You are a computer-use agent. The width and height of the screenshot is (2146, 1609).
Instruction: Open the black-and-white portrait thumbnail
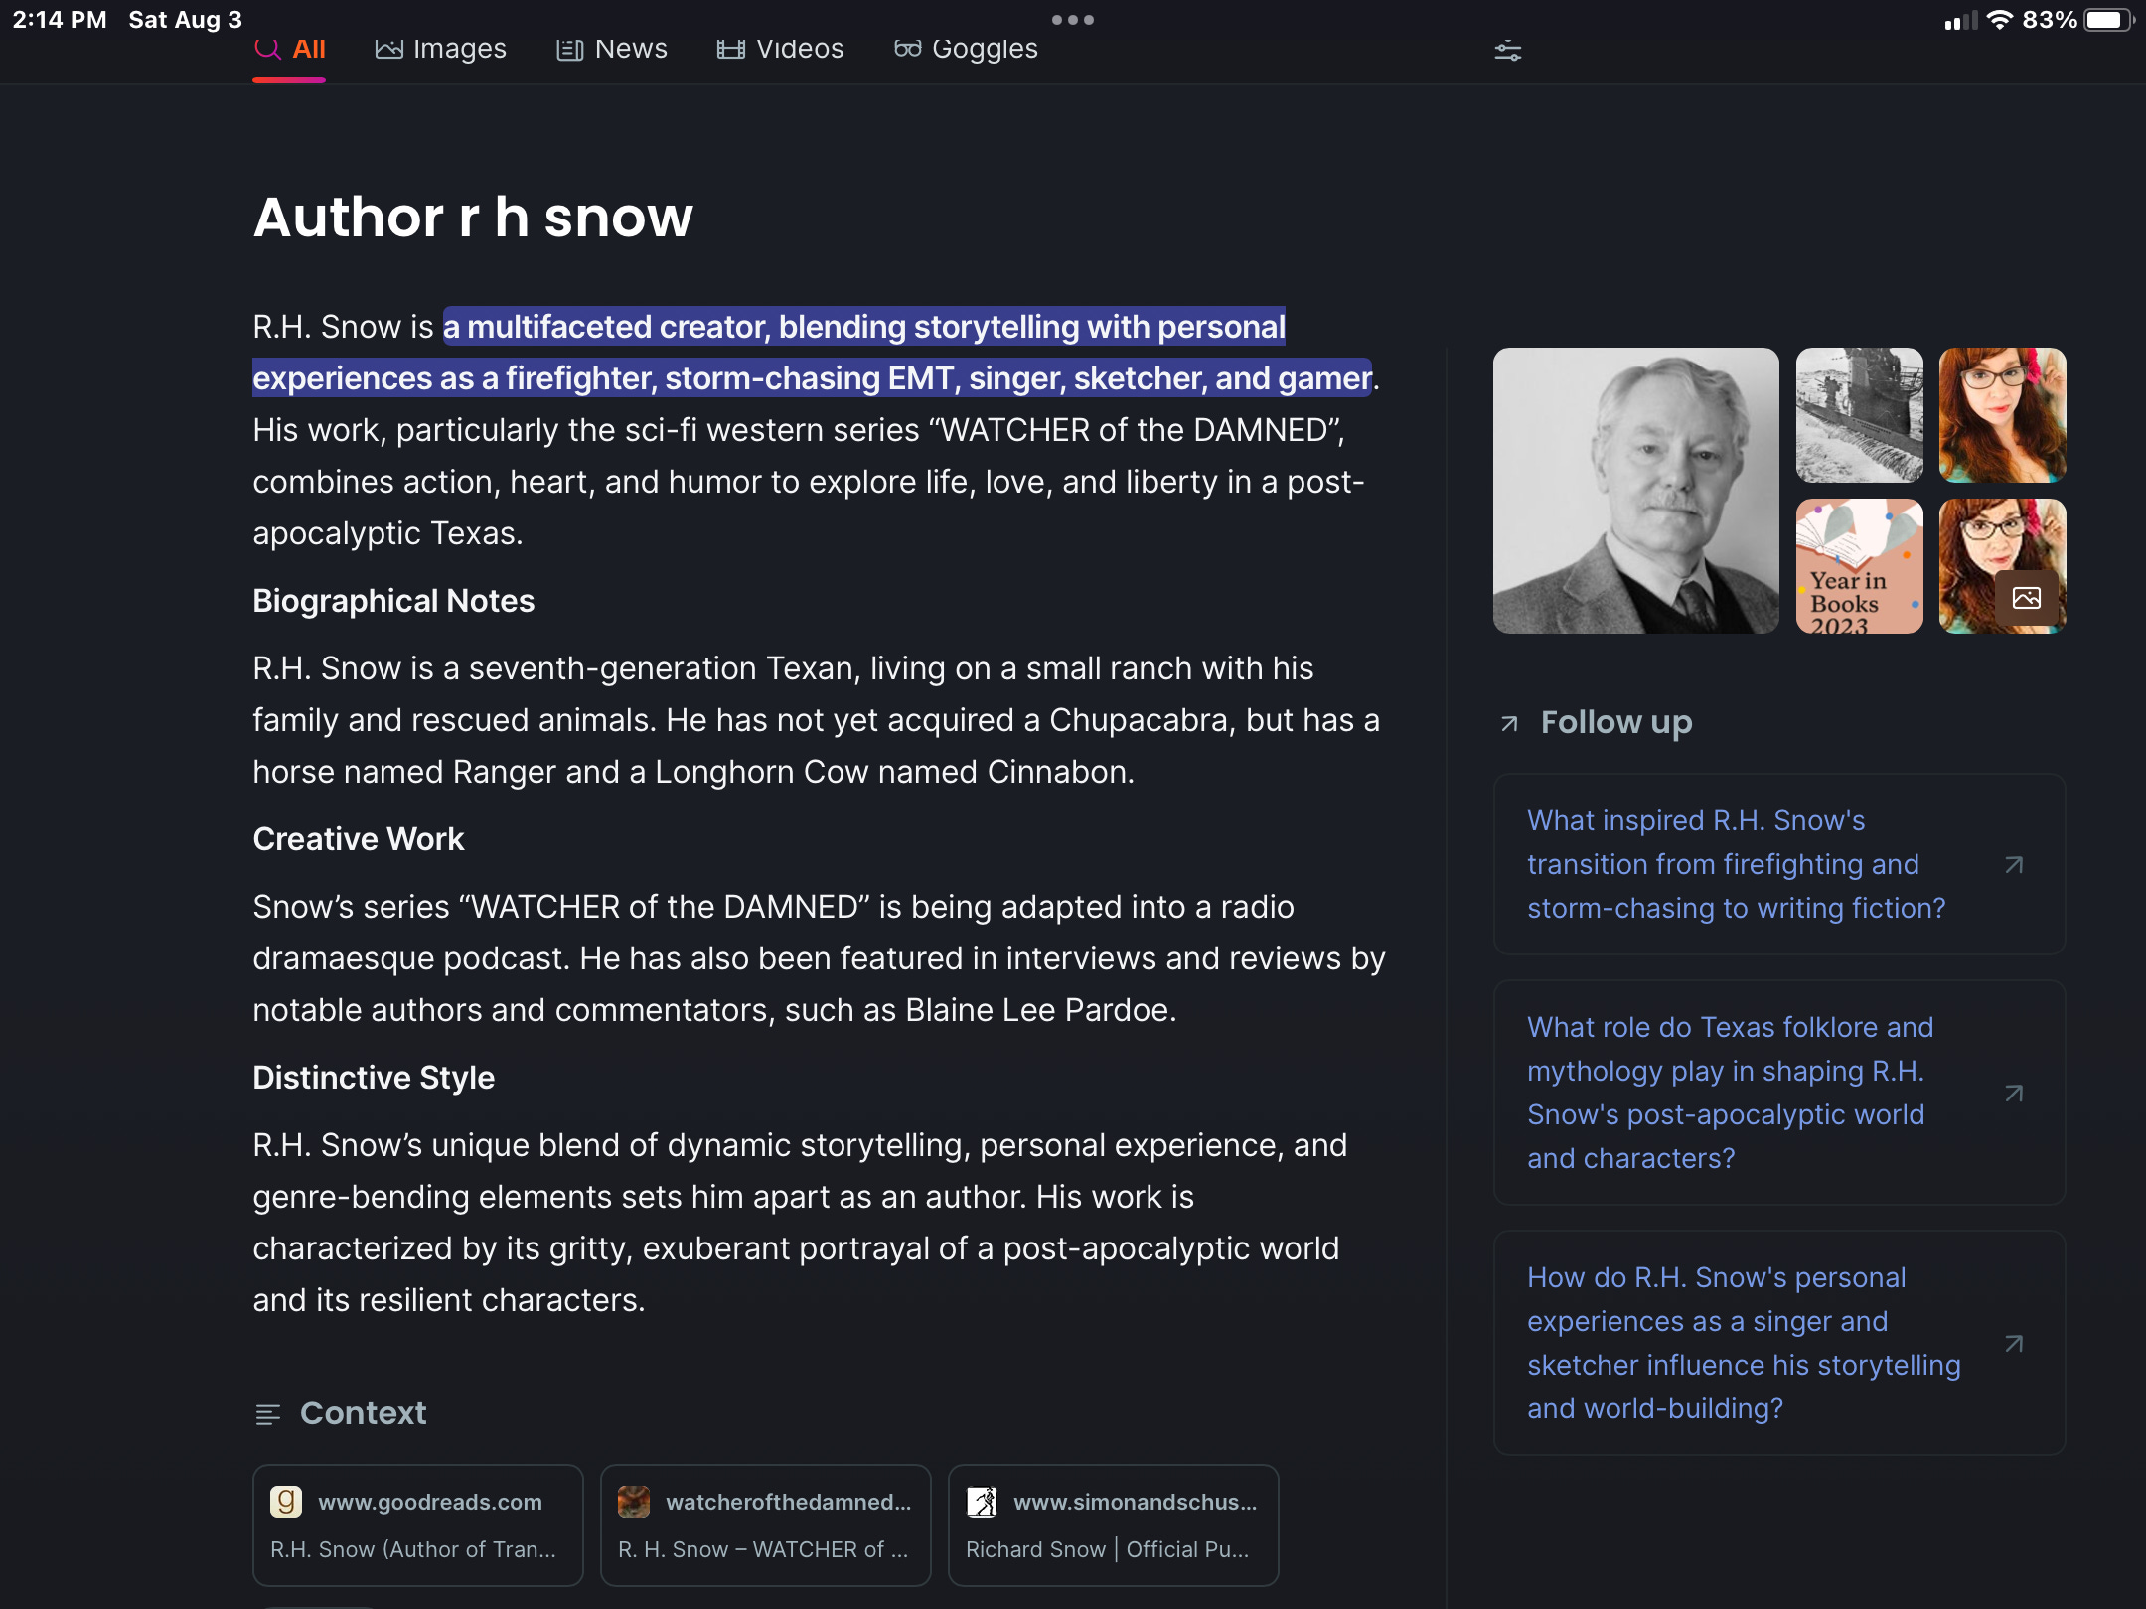point(1635,491)
